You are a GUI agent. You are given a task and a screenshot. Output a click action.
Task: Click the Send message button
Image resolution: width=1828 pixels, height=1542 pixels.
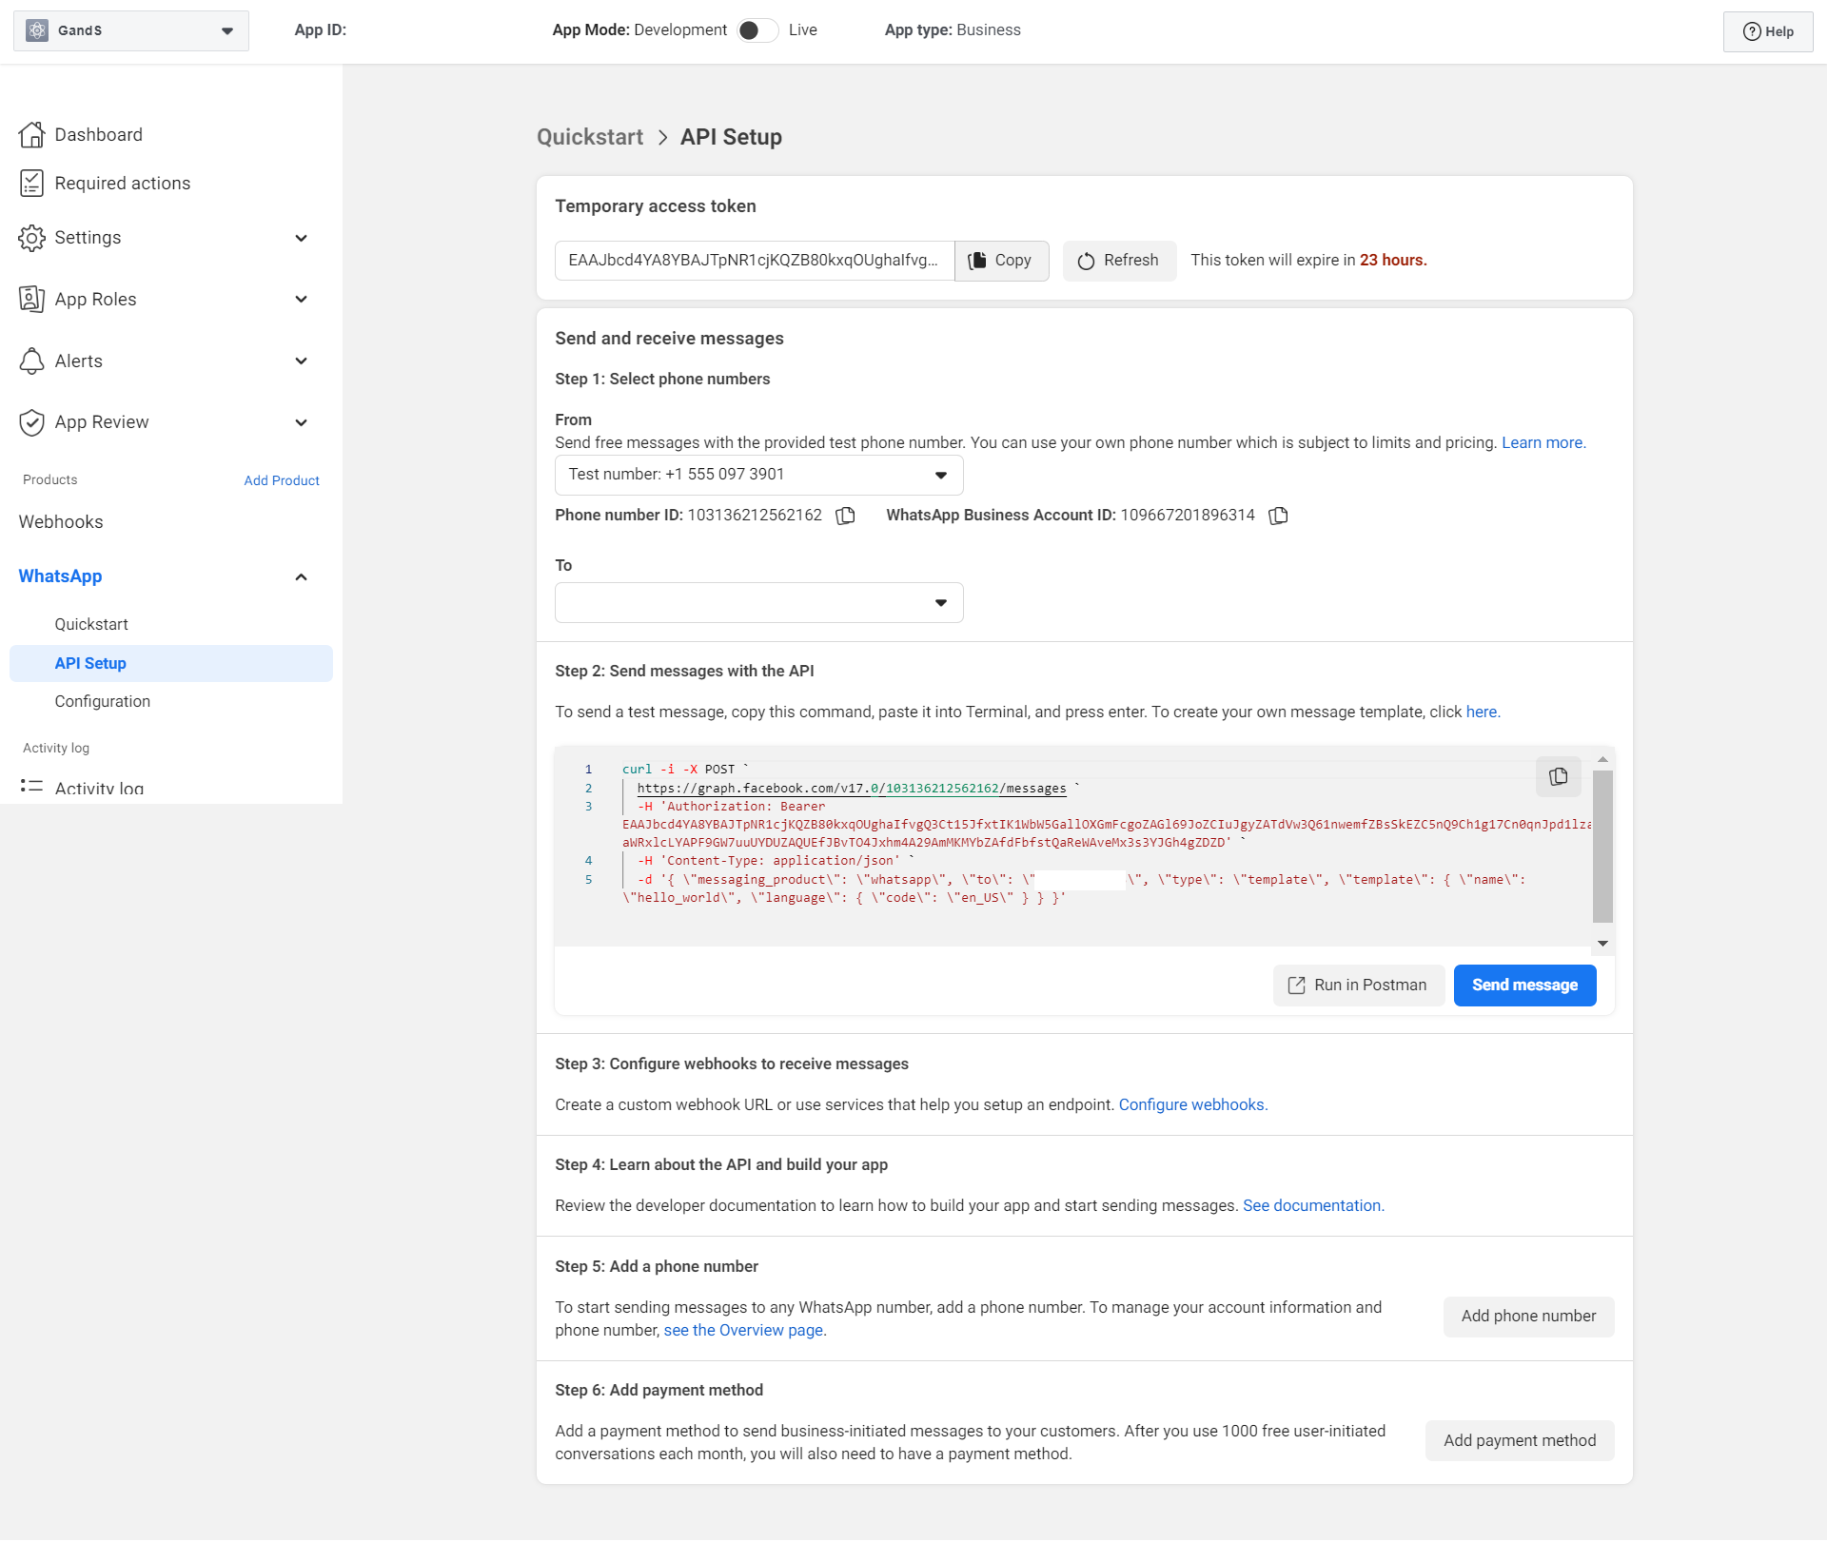(1524, 986)
